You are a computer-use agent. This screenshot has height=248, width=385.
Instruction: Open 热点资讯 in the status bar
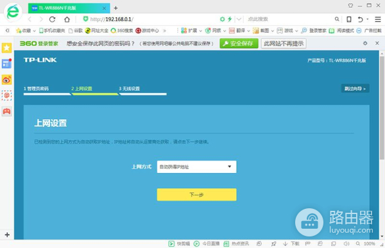[236, 244]
